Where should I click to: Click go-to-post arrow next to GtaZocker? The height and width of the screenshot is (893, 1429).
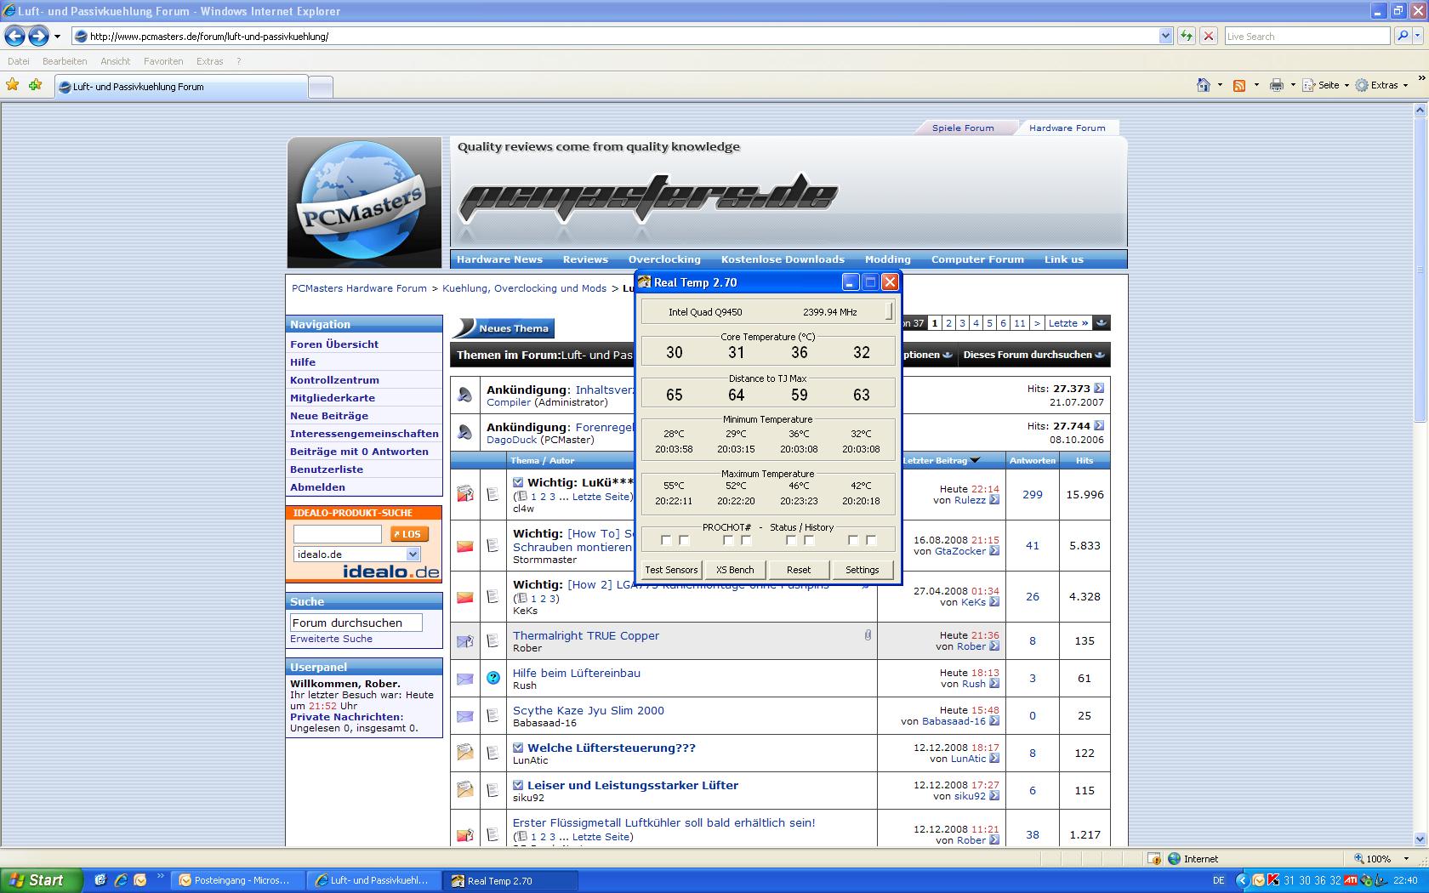(x=994, y=551)
